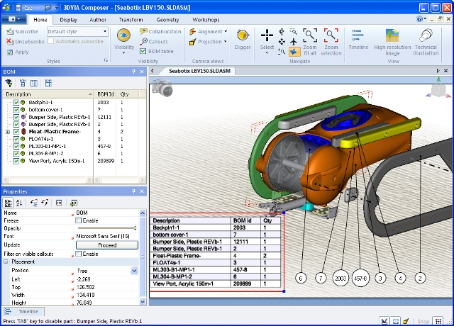Click the callout balloon labeled 2003
The image size is (454, 326).
coord(340,278)
